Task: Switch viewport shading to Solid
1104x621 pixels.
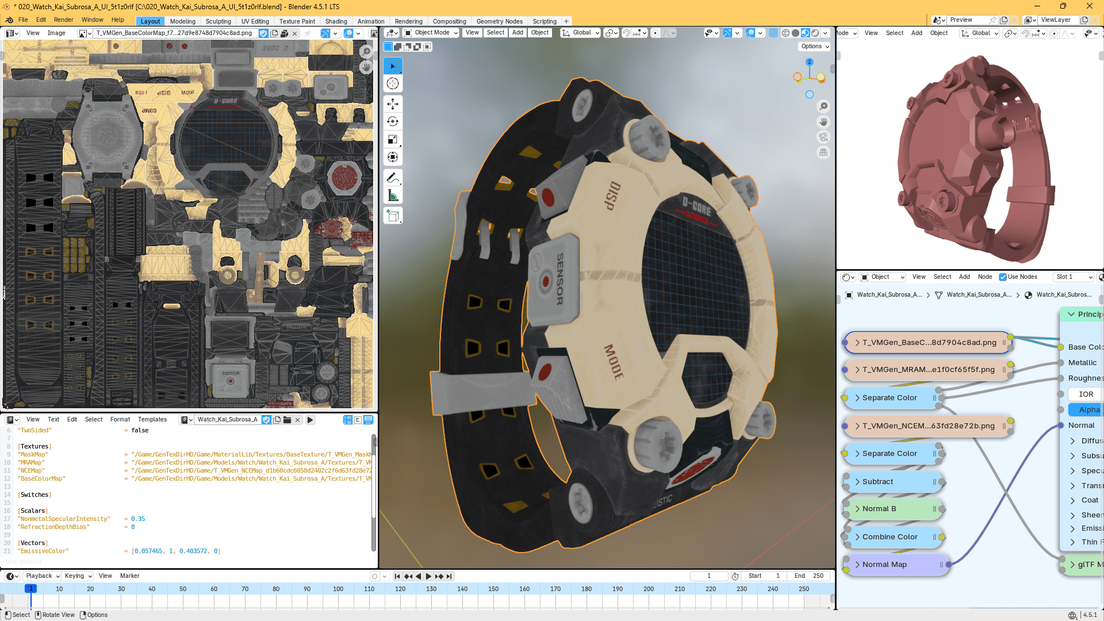Action: (795, 33)
